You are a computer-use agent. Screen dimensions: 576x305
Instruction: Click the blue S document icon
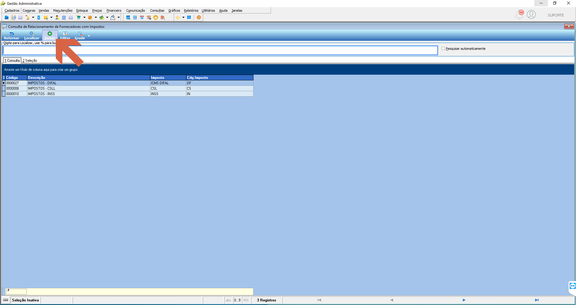click(x=39, y=17)
